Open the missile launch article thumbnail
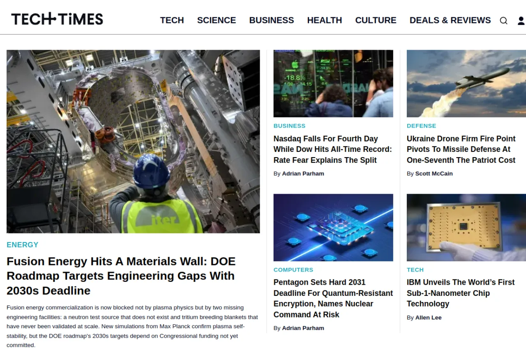The width and height of the screenshot is (526, 350). tap(466, 84)
